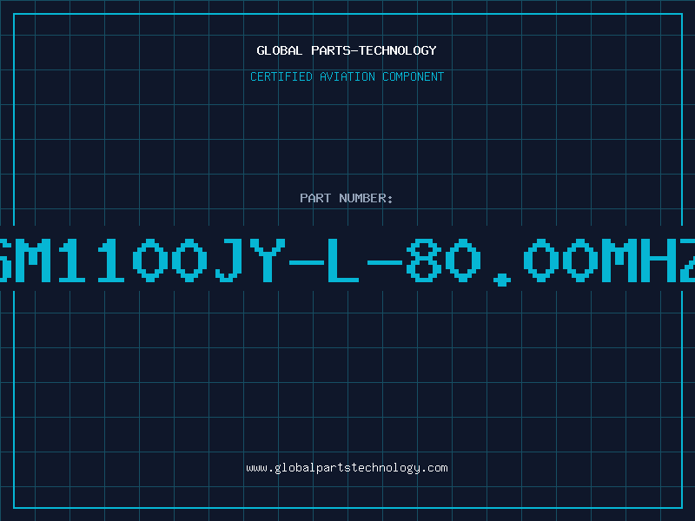
Task: Open the www.globalpartstechnology.com link
Action: pos(347,468)
